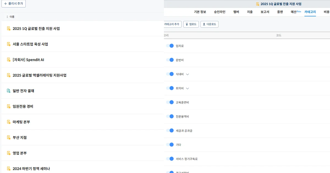This screenshot has height=173, width=330.
Task: Click the 2025 1Q 글로벌 진출 지원 사업 policy icon
Action: pos(8,28)
